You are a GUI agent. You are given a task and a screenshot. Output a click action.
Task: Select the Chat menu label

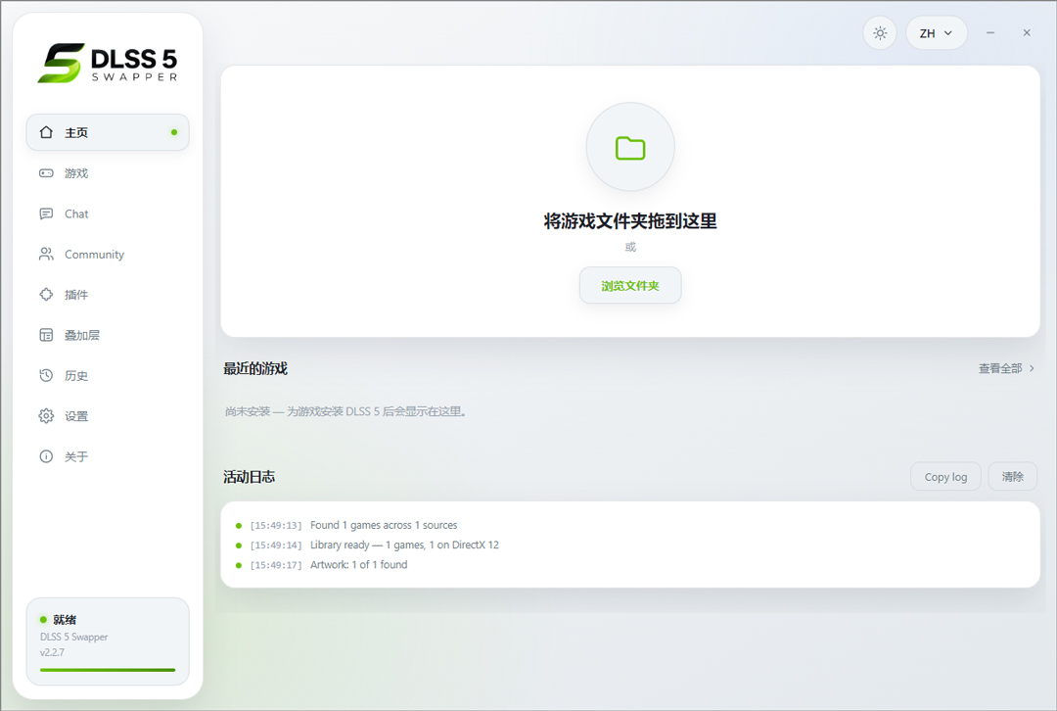[x=76, y=213]
